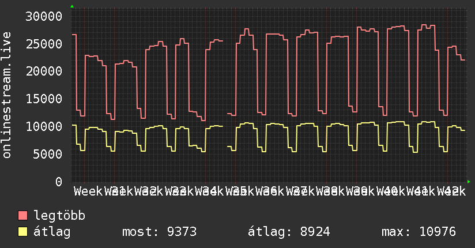475x248 pixels.
Task: Click the 25000 y-axis tick label
Action: [44, 44]
